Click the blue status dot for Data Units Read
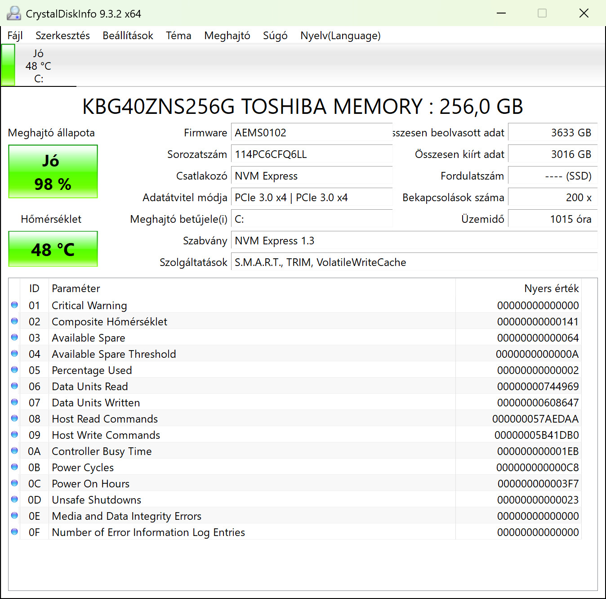 point(14,386)
